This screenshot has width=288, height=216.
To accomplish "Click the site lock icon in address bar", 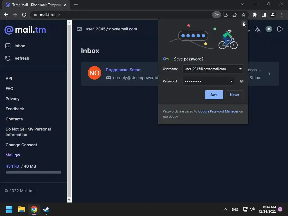I will [35, 15].
